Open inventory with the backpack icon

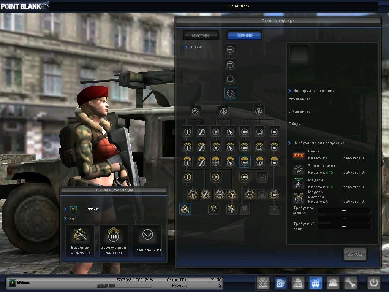pos(298,283)
